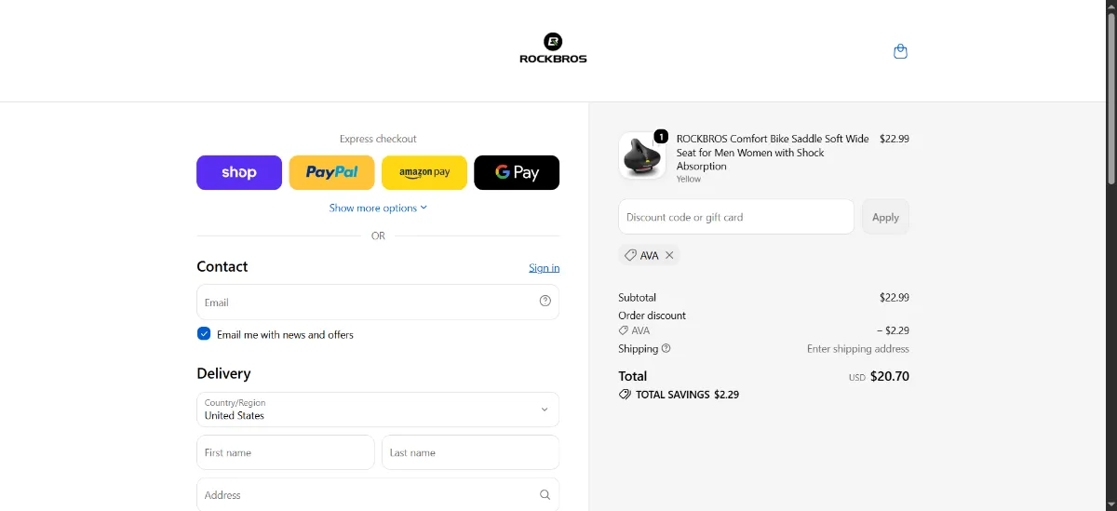Click the page vertical scrollbar

pyautogui.click(x=1110, y=255)
